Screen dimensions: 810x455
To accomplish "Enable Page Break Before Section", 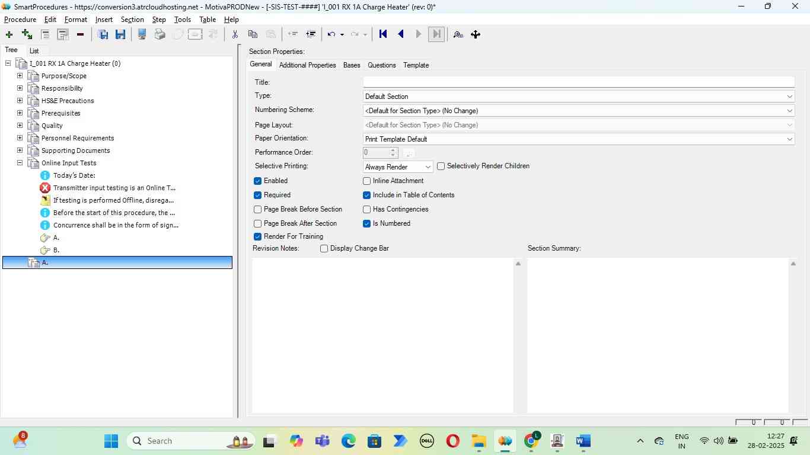I will [257, 209].
